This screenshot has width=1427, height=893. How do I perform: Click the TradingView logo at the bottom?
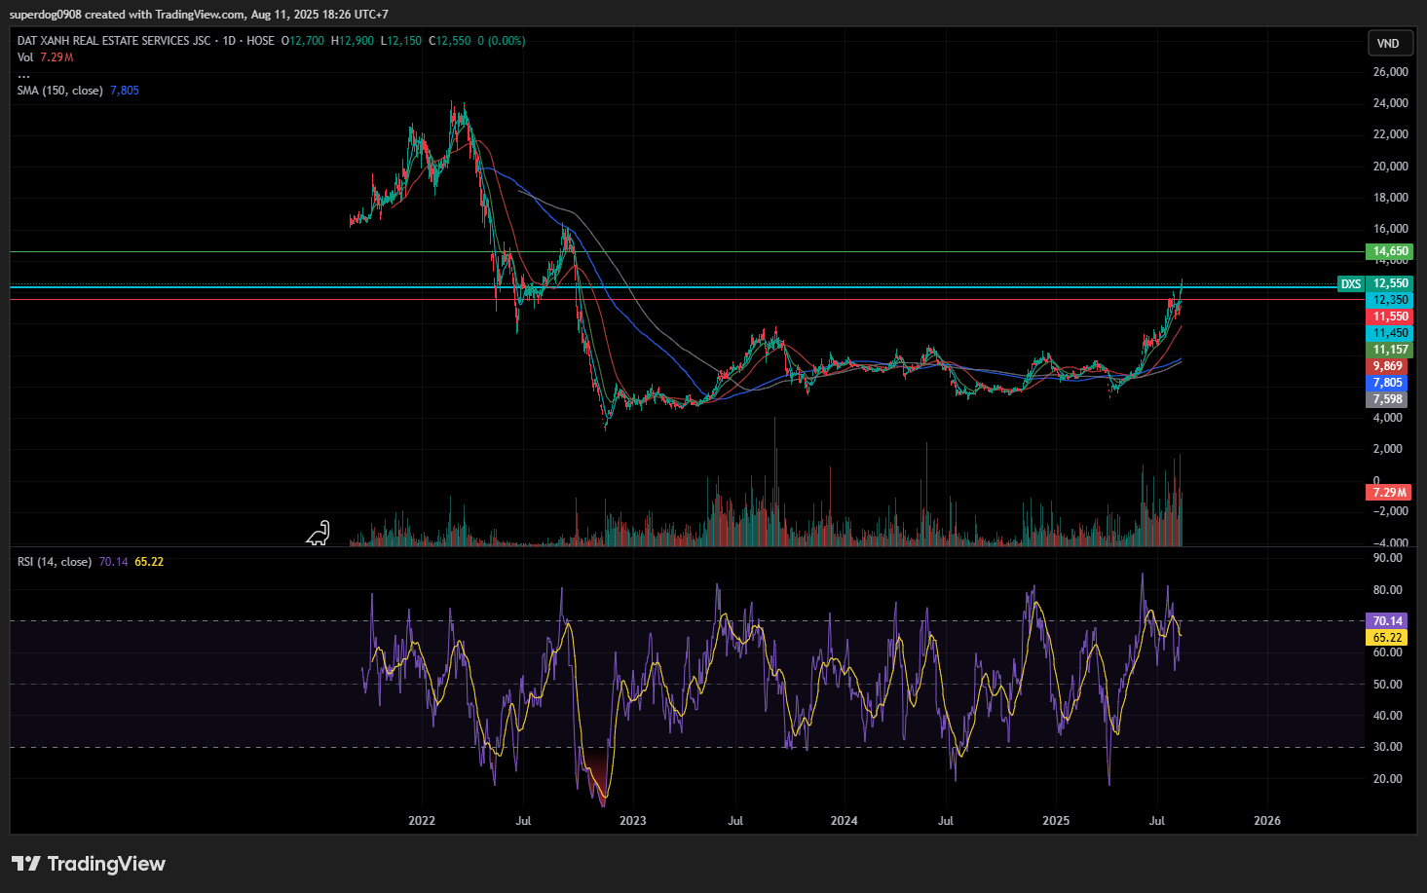click(x=89, y=864)
